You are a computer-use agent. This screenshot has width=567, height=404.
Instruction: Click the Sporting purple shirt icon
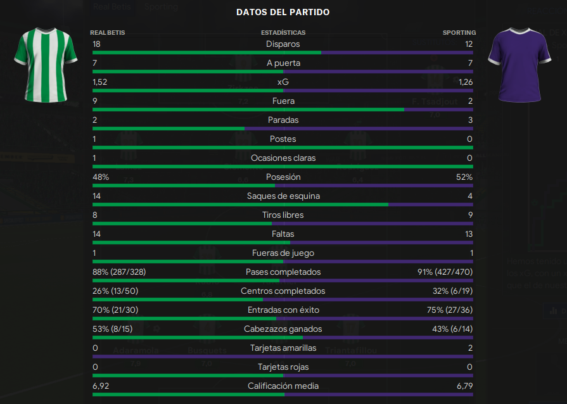click(x=519, y=65)
